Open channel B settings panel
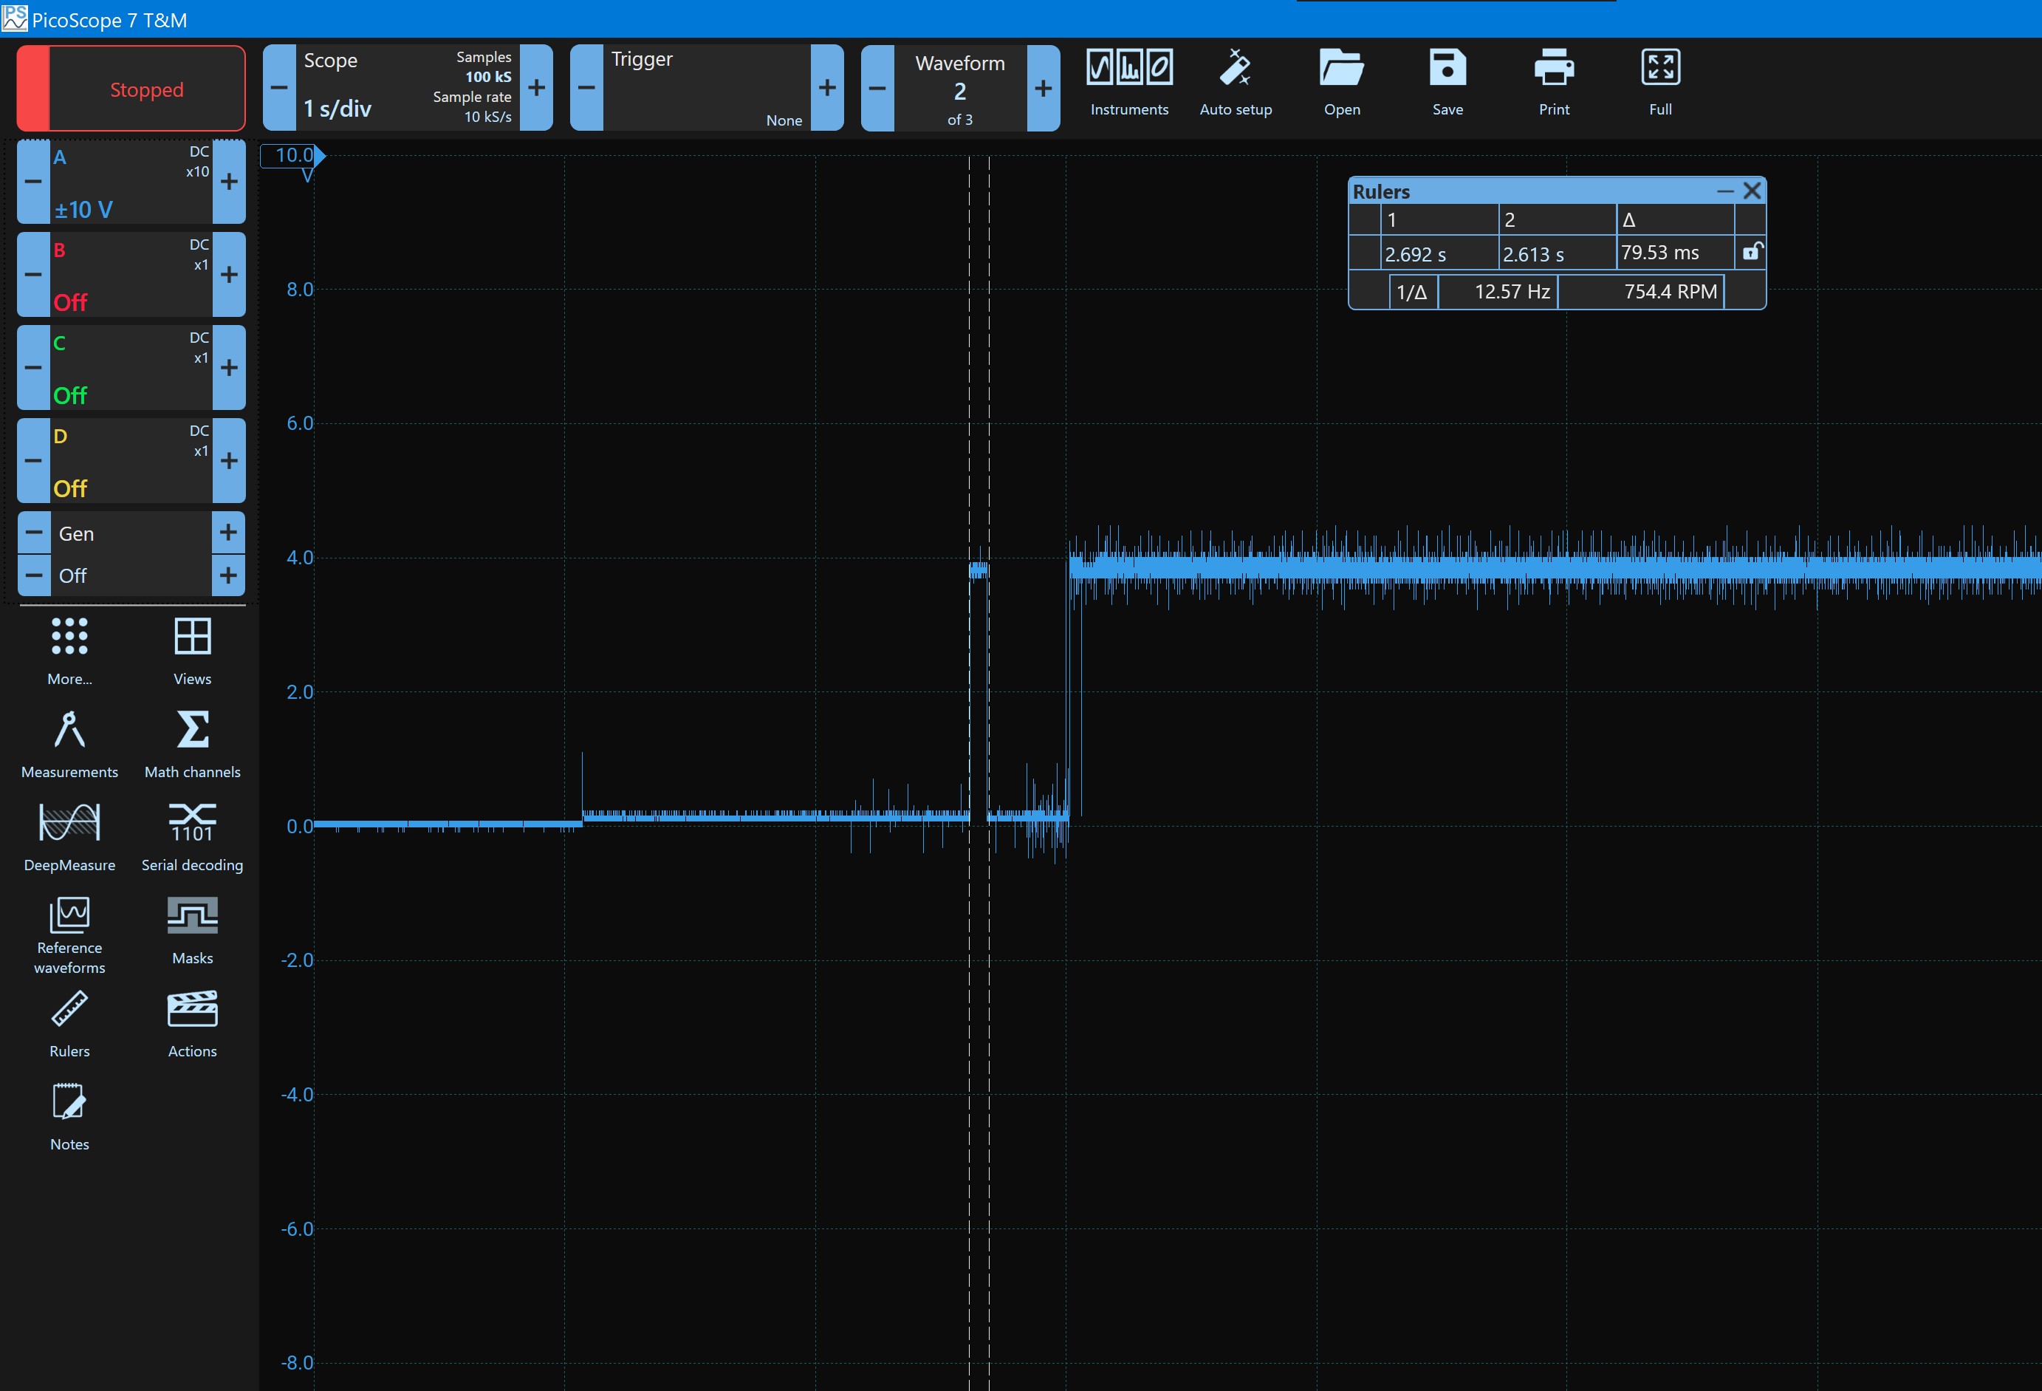This screenshot has height=1391, width=2042. (131, 274)
